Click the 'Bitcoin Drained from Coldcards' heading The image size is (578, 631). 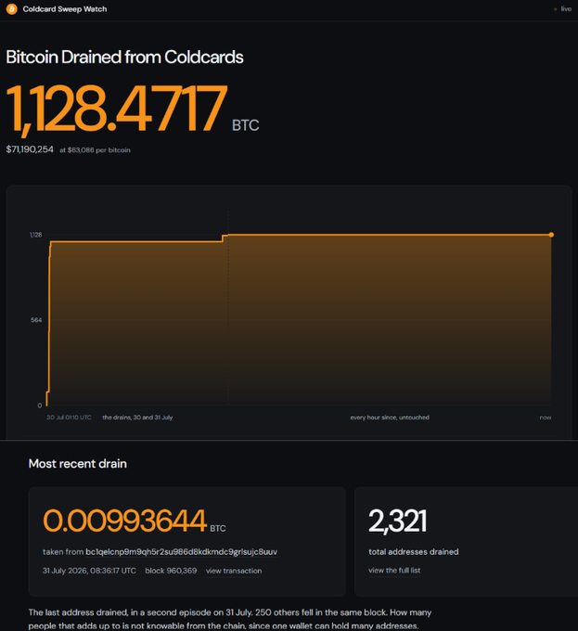124,58
